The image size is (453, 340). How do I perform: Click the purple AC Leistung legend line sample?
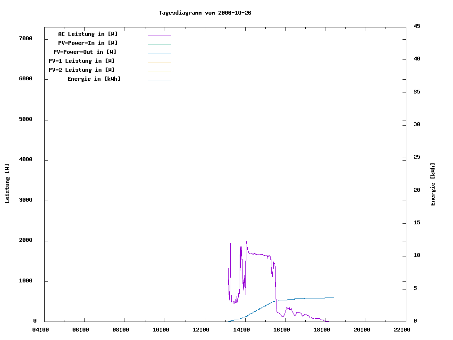159,35
